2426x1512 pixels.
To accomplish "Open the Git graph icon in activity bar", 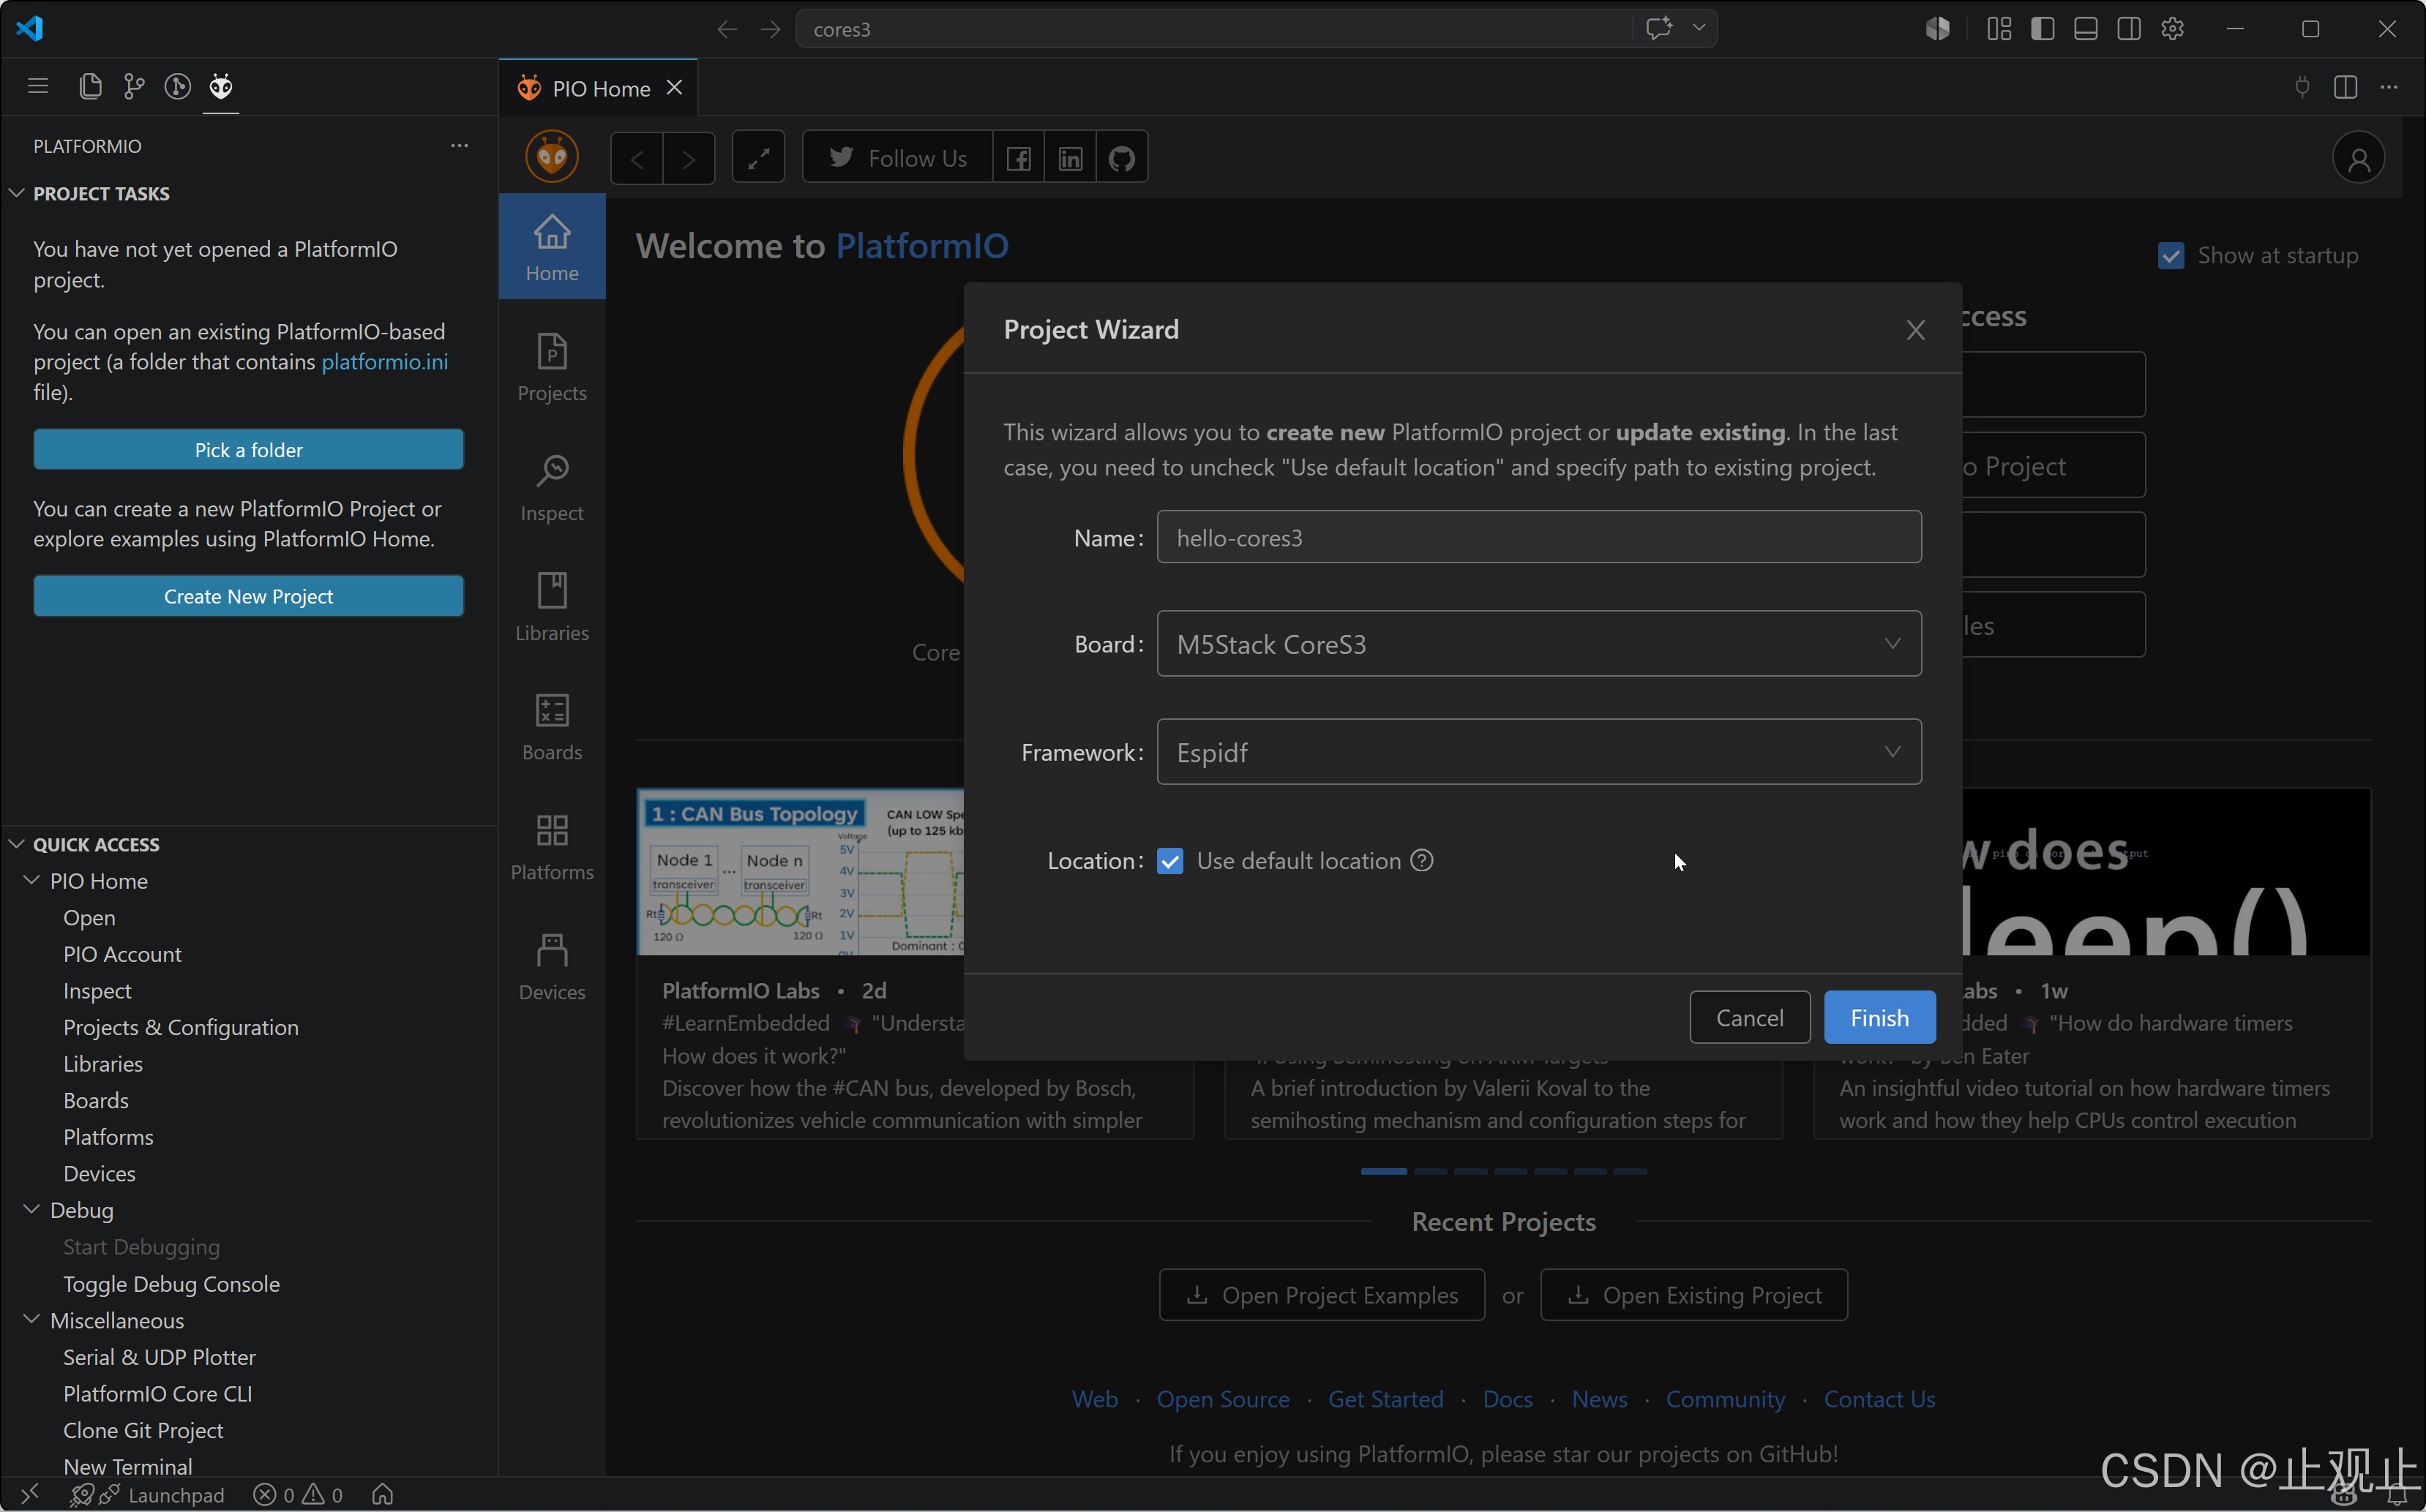I will [x=177, y=87].
